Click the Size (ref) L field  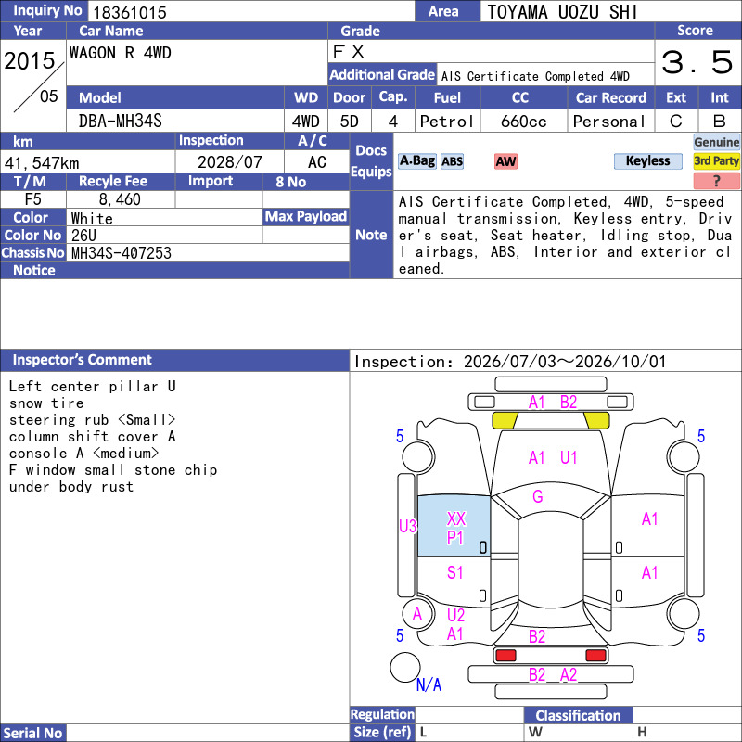(x=469, y=732)
